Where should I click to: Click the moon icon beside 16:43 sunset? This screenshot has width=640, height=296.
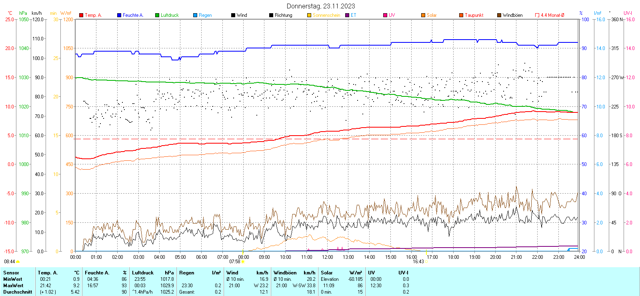426,262
